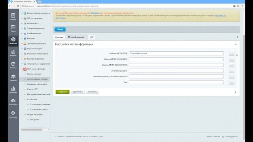Expand the Персонализация tree node
The height and width of the screenshot is (142, 253).
(22, 49)
